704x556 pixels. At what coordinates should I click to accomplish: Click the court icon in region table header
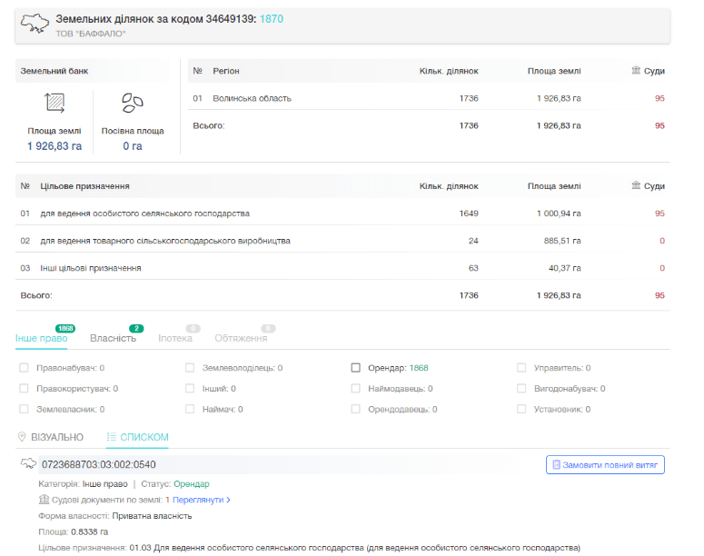[636, 71]
